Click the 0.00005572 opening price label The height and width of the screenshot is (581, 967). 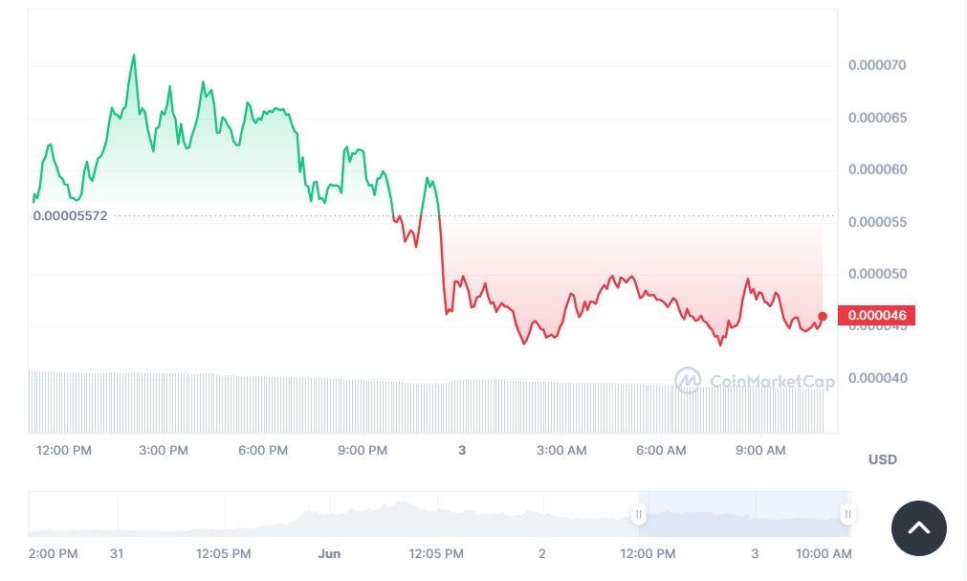tap(70, 215)
